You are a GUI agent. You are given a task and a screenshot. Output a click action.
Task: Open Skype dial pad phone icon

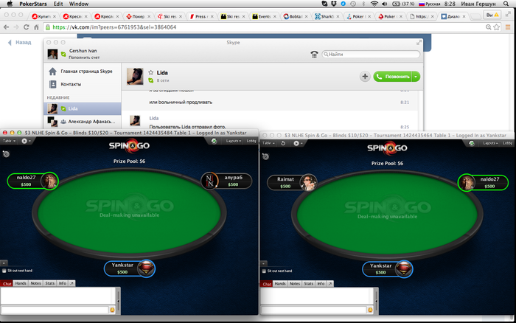314,55
